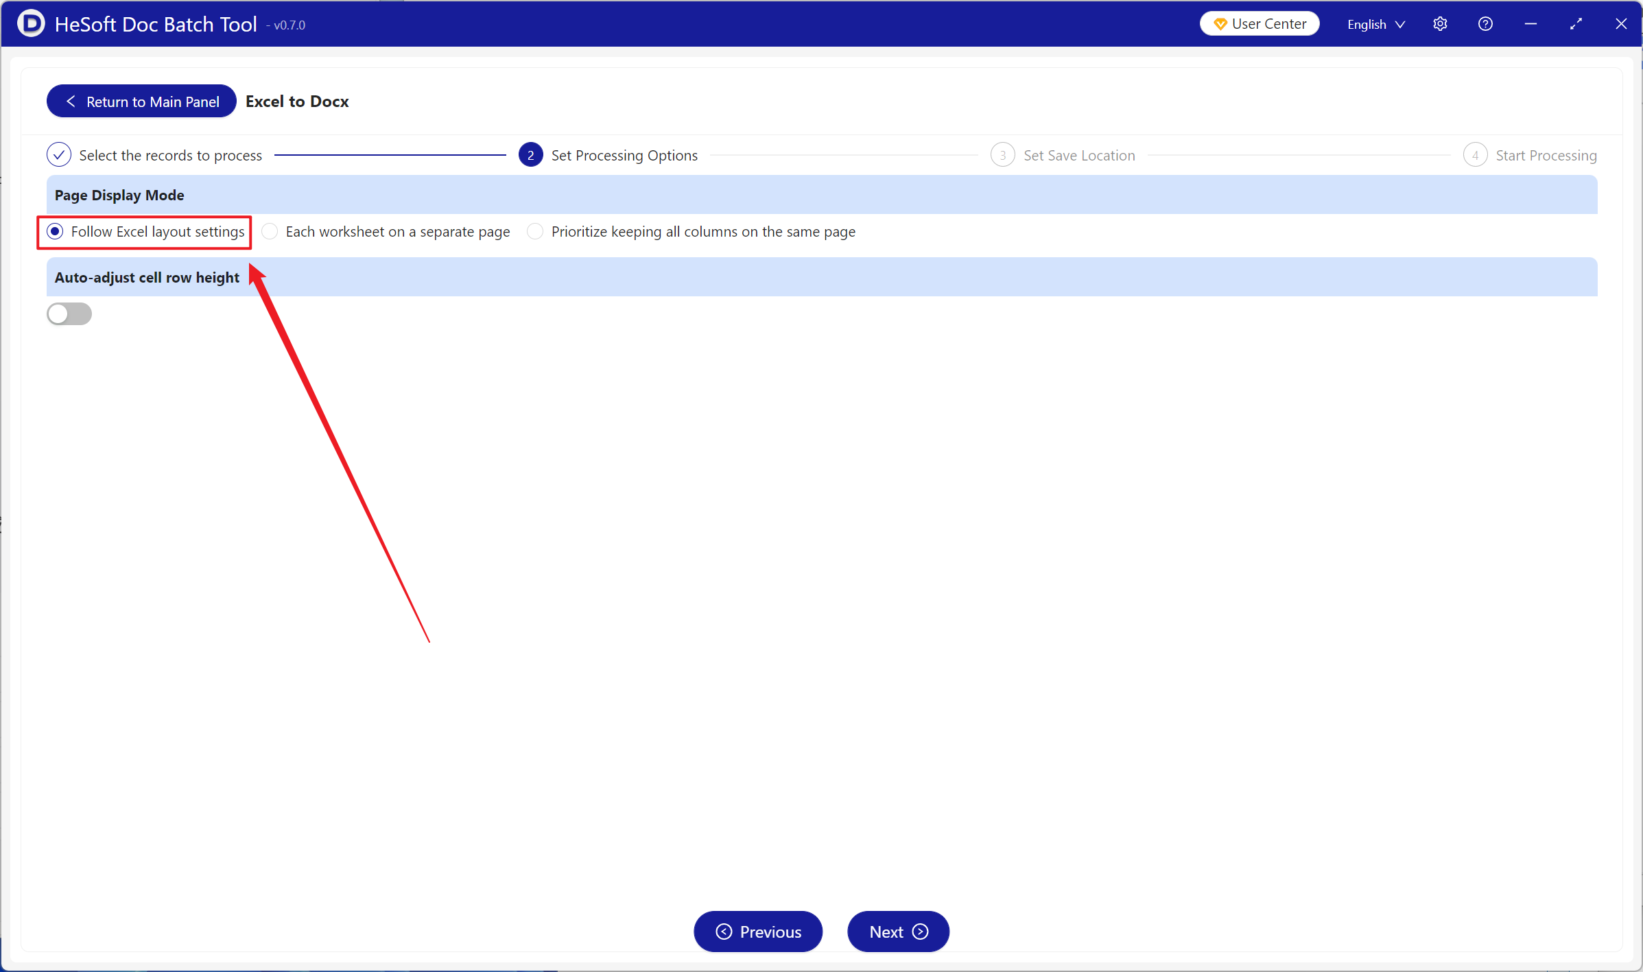
Task: Toggle the Auto-adjust cell row height switch
Action: [69, 314]
